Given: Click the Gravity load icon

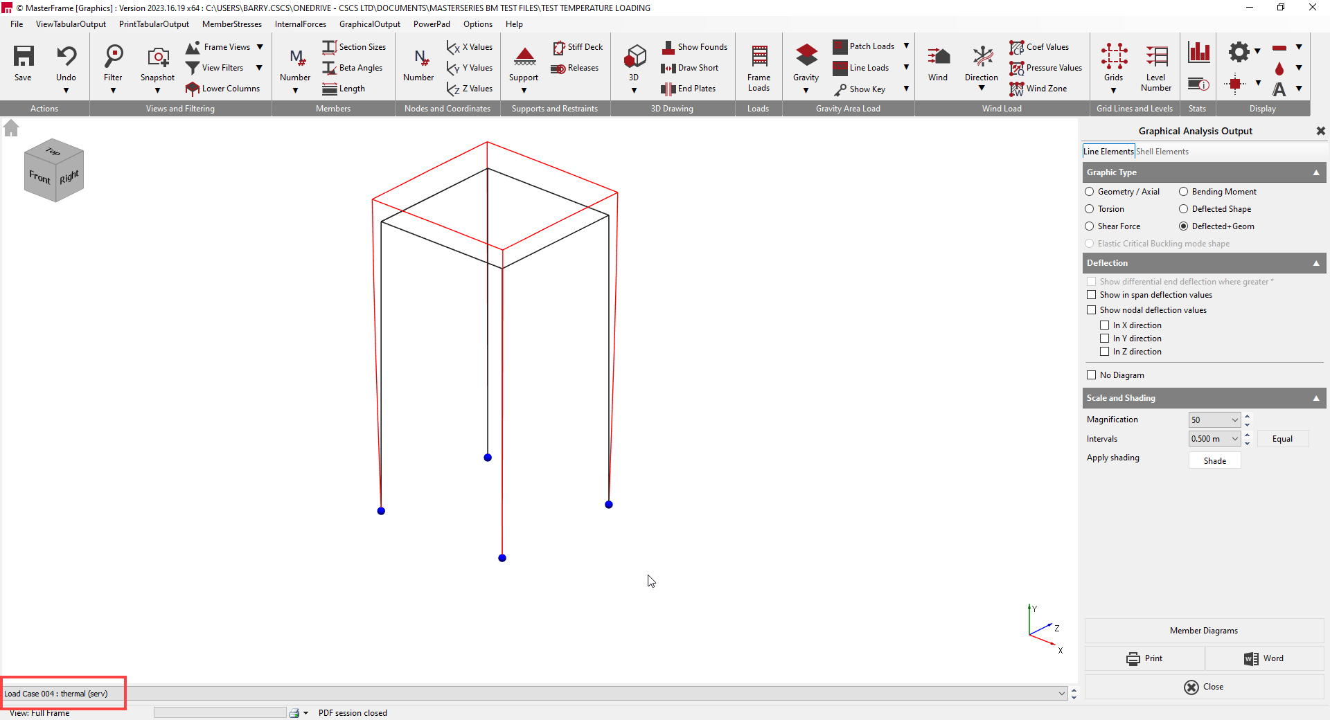Looking at the screenshot, I should [x=806, y=56].
